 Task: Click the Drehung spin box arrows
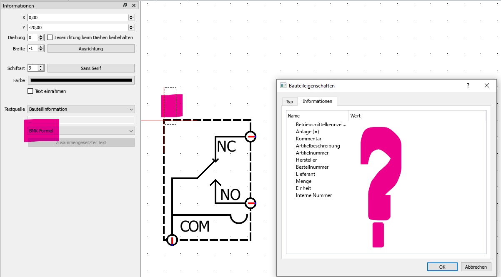41,37
